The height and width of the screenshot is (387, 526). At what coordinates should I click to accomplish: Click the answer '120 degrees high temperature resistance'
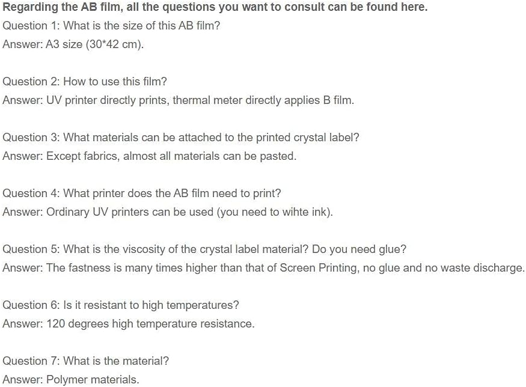coord(128,324)
